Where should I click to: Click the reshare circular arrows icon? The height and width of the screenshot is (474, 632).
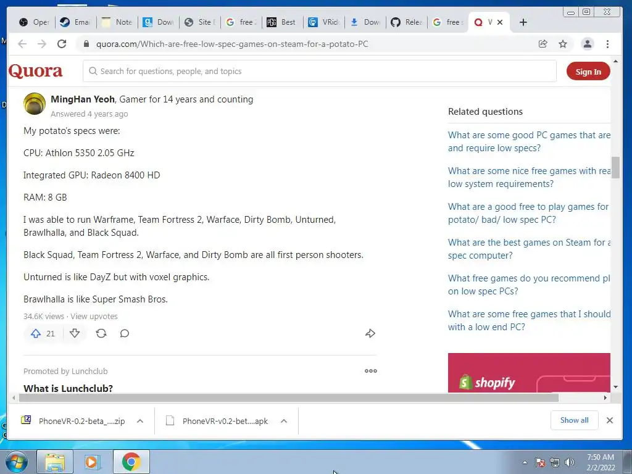[x=101, y=333]
